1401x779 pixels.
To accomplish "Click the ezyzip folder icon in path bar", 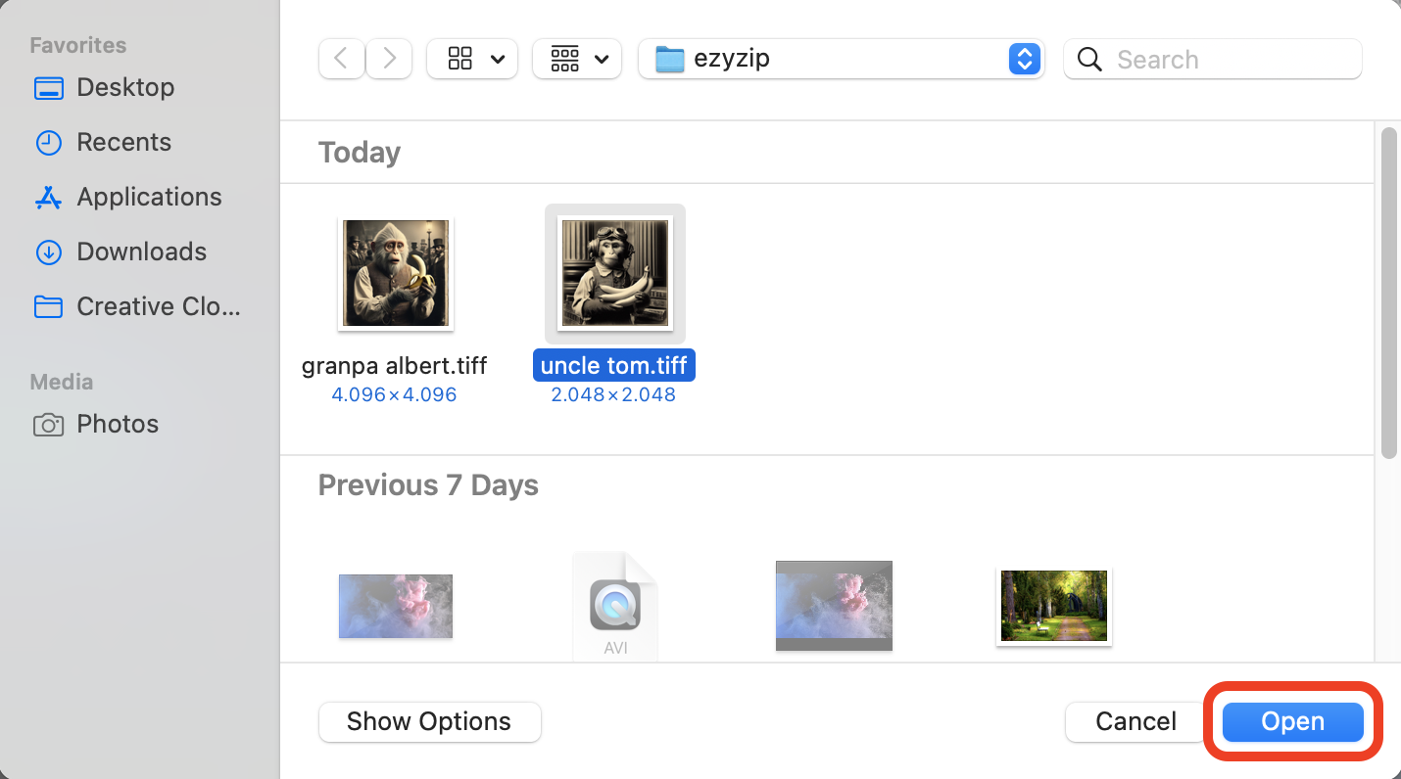I will pos(669,59).
